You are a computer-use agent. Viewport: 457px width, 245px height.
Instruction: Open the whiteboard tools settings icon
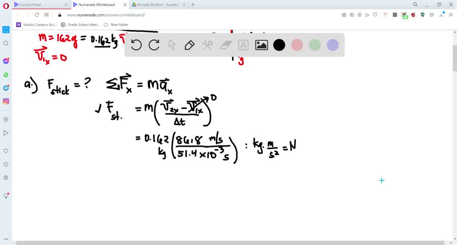(208, 45)
